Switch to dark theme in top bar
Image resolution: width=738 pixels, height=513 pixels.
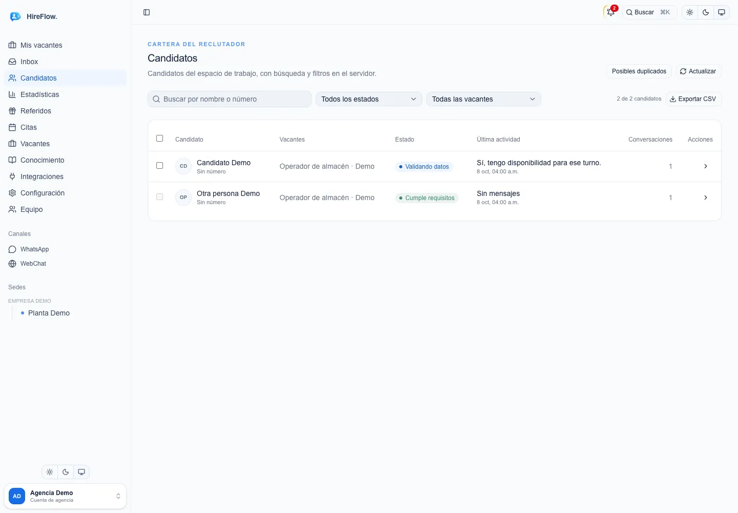coord(706,12)
